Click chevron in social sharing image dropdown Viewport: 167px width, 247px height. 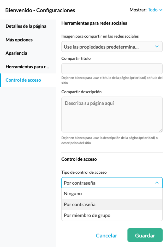(x=157, y=47)
